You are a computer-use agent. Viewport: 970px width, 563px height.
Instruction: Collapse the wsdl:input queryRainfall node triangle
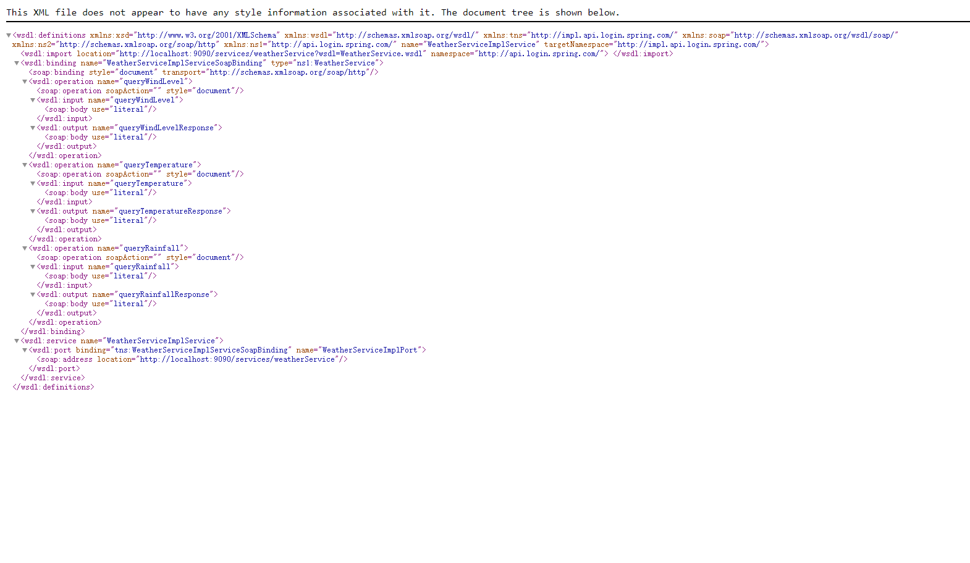(x=33, y=267)
